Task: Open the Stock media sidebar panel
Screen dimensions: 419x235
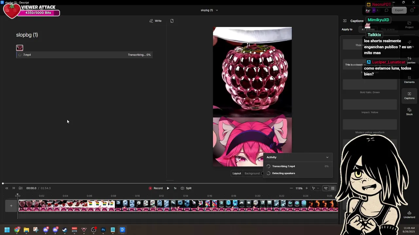Action: (409, 112)
